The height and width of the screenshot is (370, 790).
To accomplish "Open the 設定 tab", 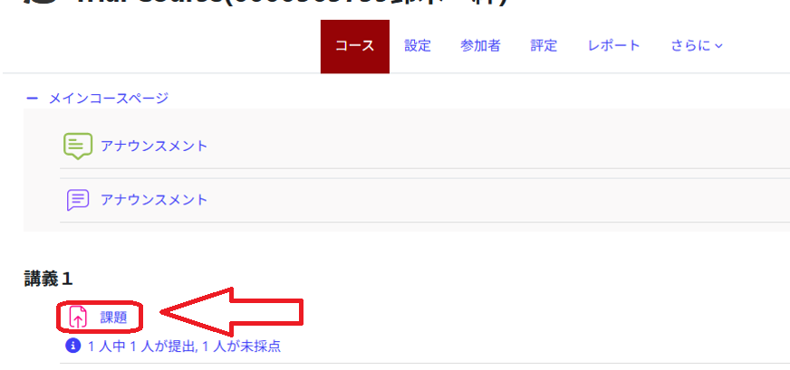I will pos(418,46).
